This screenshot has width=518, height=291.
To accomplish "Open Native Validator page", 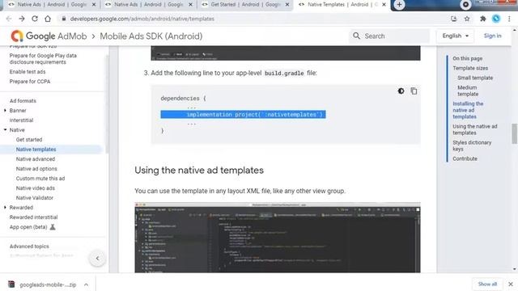I will click(34, 198).
